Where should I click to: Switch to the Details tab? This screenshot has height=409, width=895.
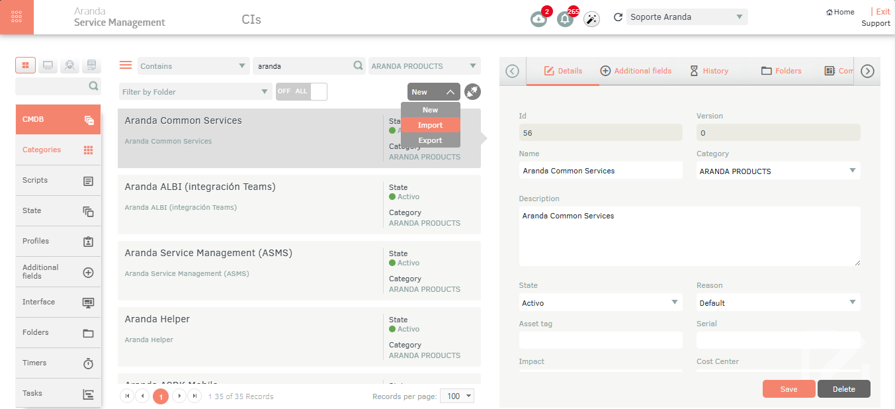tap(563, 71)
